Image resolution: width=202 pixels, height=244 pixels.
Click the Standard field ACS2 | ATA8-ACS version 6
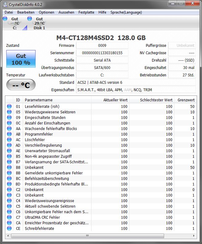click(x=136, y=83)
